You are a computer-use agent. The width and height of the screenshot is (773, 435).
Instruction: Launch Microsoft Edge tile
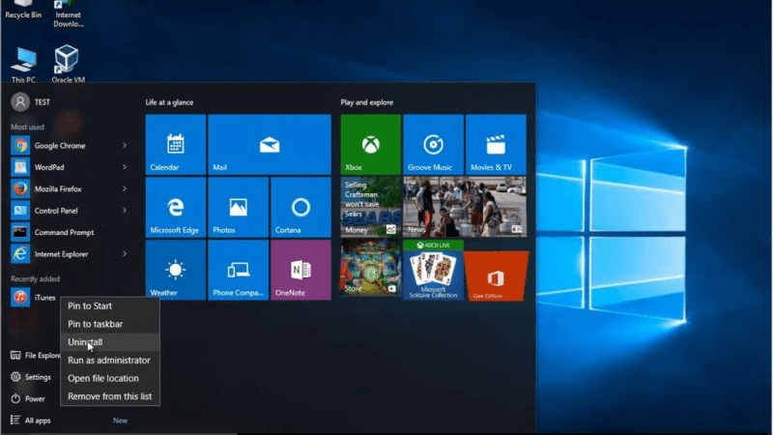pos(175,207)
